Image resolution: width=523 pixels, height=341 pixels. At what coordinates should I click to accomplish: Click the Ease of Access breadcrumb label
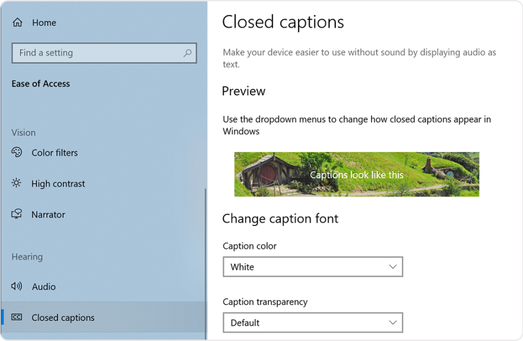(41, 83)
